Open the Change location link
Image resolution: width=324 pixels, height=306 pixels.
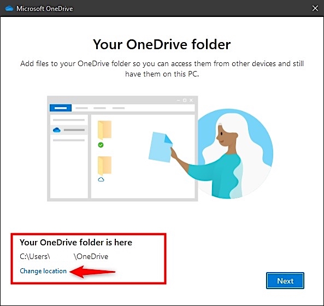tap(43, 271)
